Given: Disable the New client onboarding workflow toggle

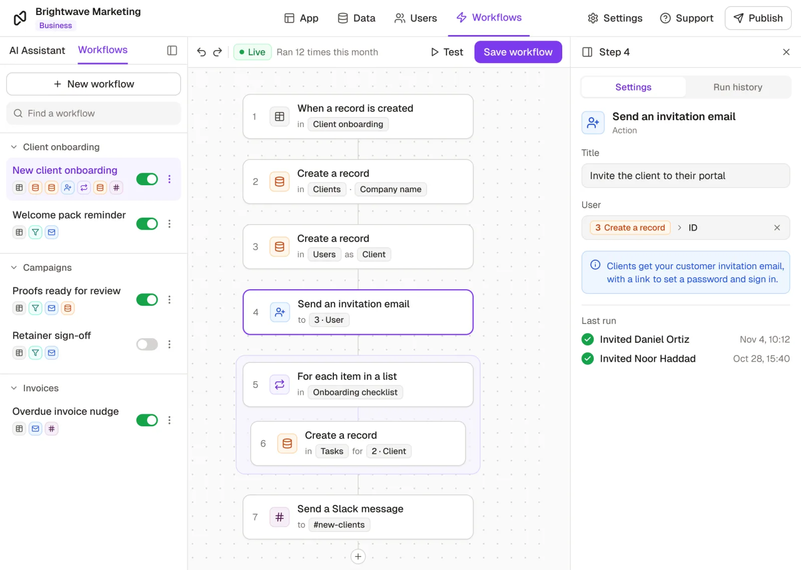Looking at the screenshot, I should tap(147, 179).
